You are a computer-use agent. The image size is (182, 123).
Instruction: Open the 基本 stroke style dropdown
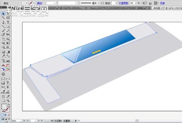click(x=99, y=3)
